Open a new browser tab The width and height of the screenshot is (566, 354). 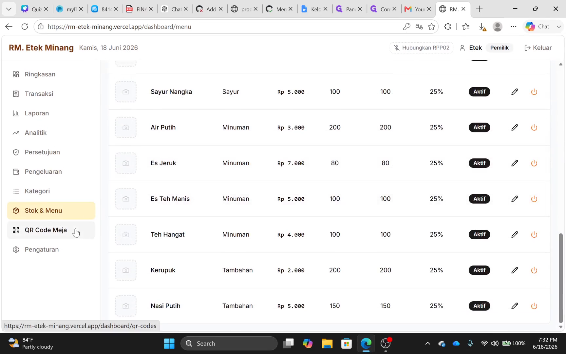479,9
